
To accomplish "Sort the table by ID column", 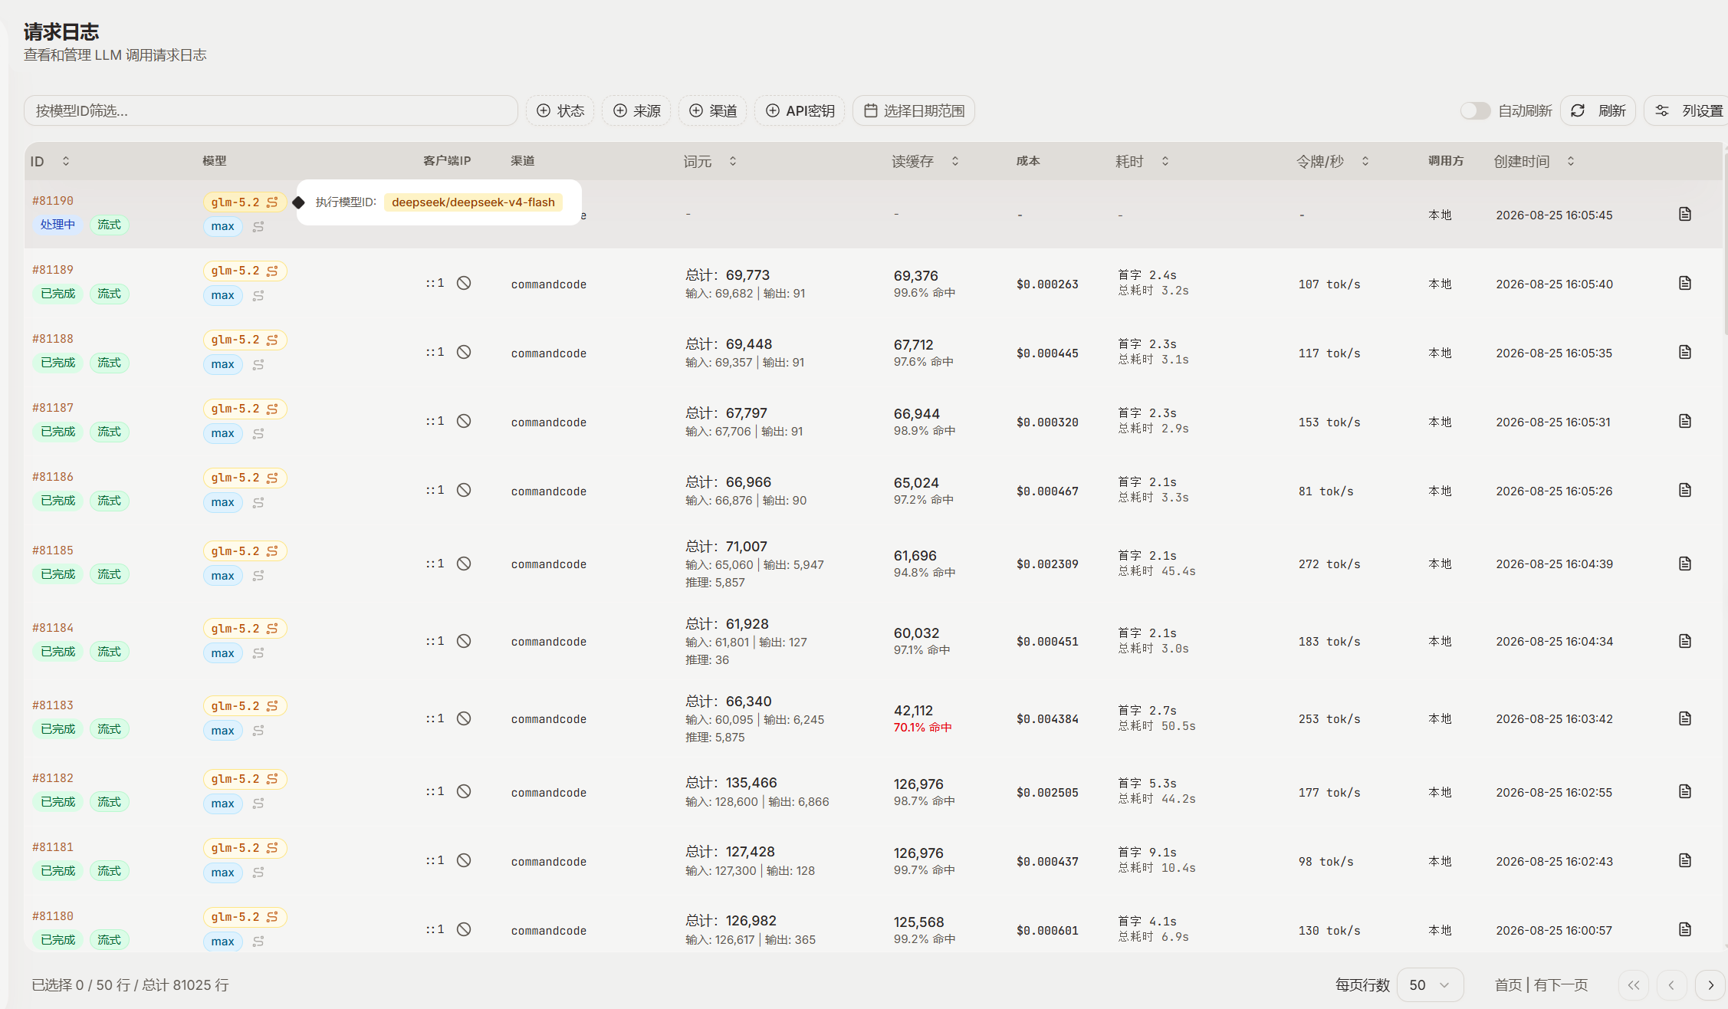I will 50,161.
